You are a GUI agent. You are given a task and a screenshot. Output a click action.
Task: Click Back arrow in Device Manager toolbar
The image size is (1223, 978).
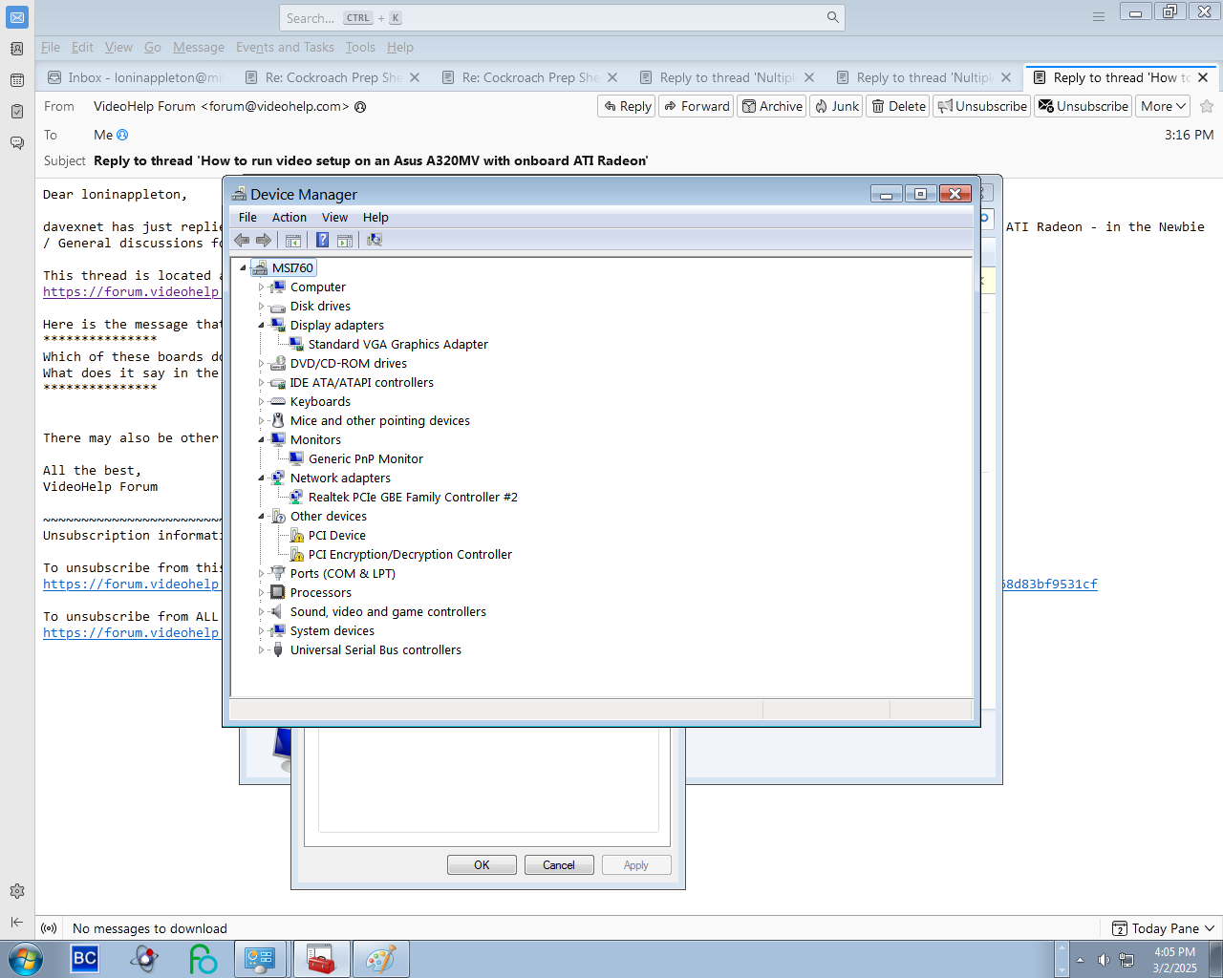point(242,240)
